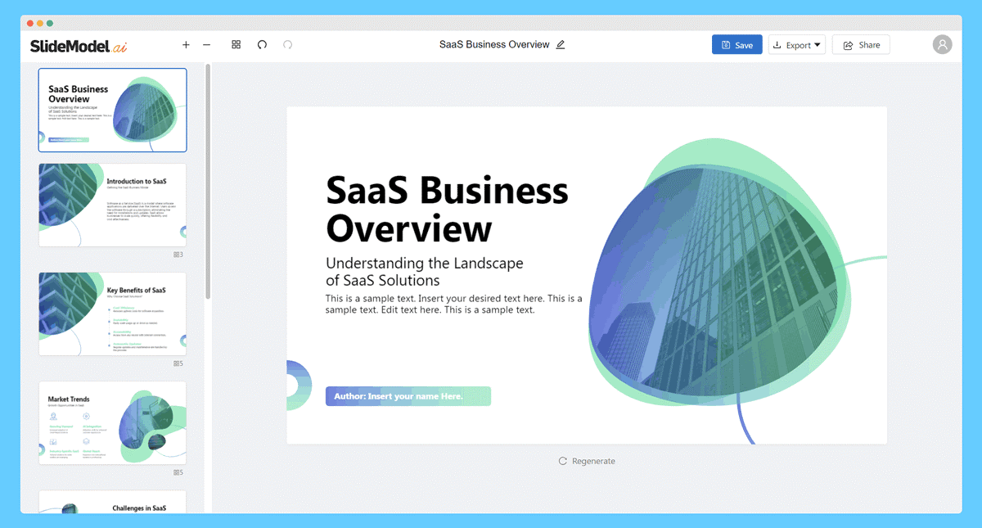Click the layout count icon under Market Trends slide
The width and height of the screenshot is (982, 528).
tap(178, 472)
